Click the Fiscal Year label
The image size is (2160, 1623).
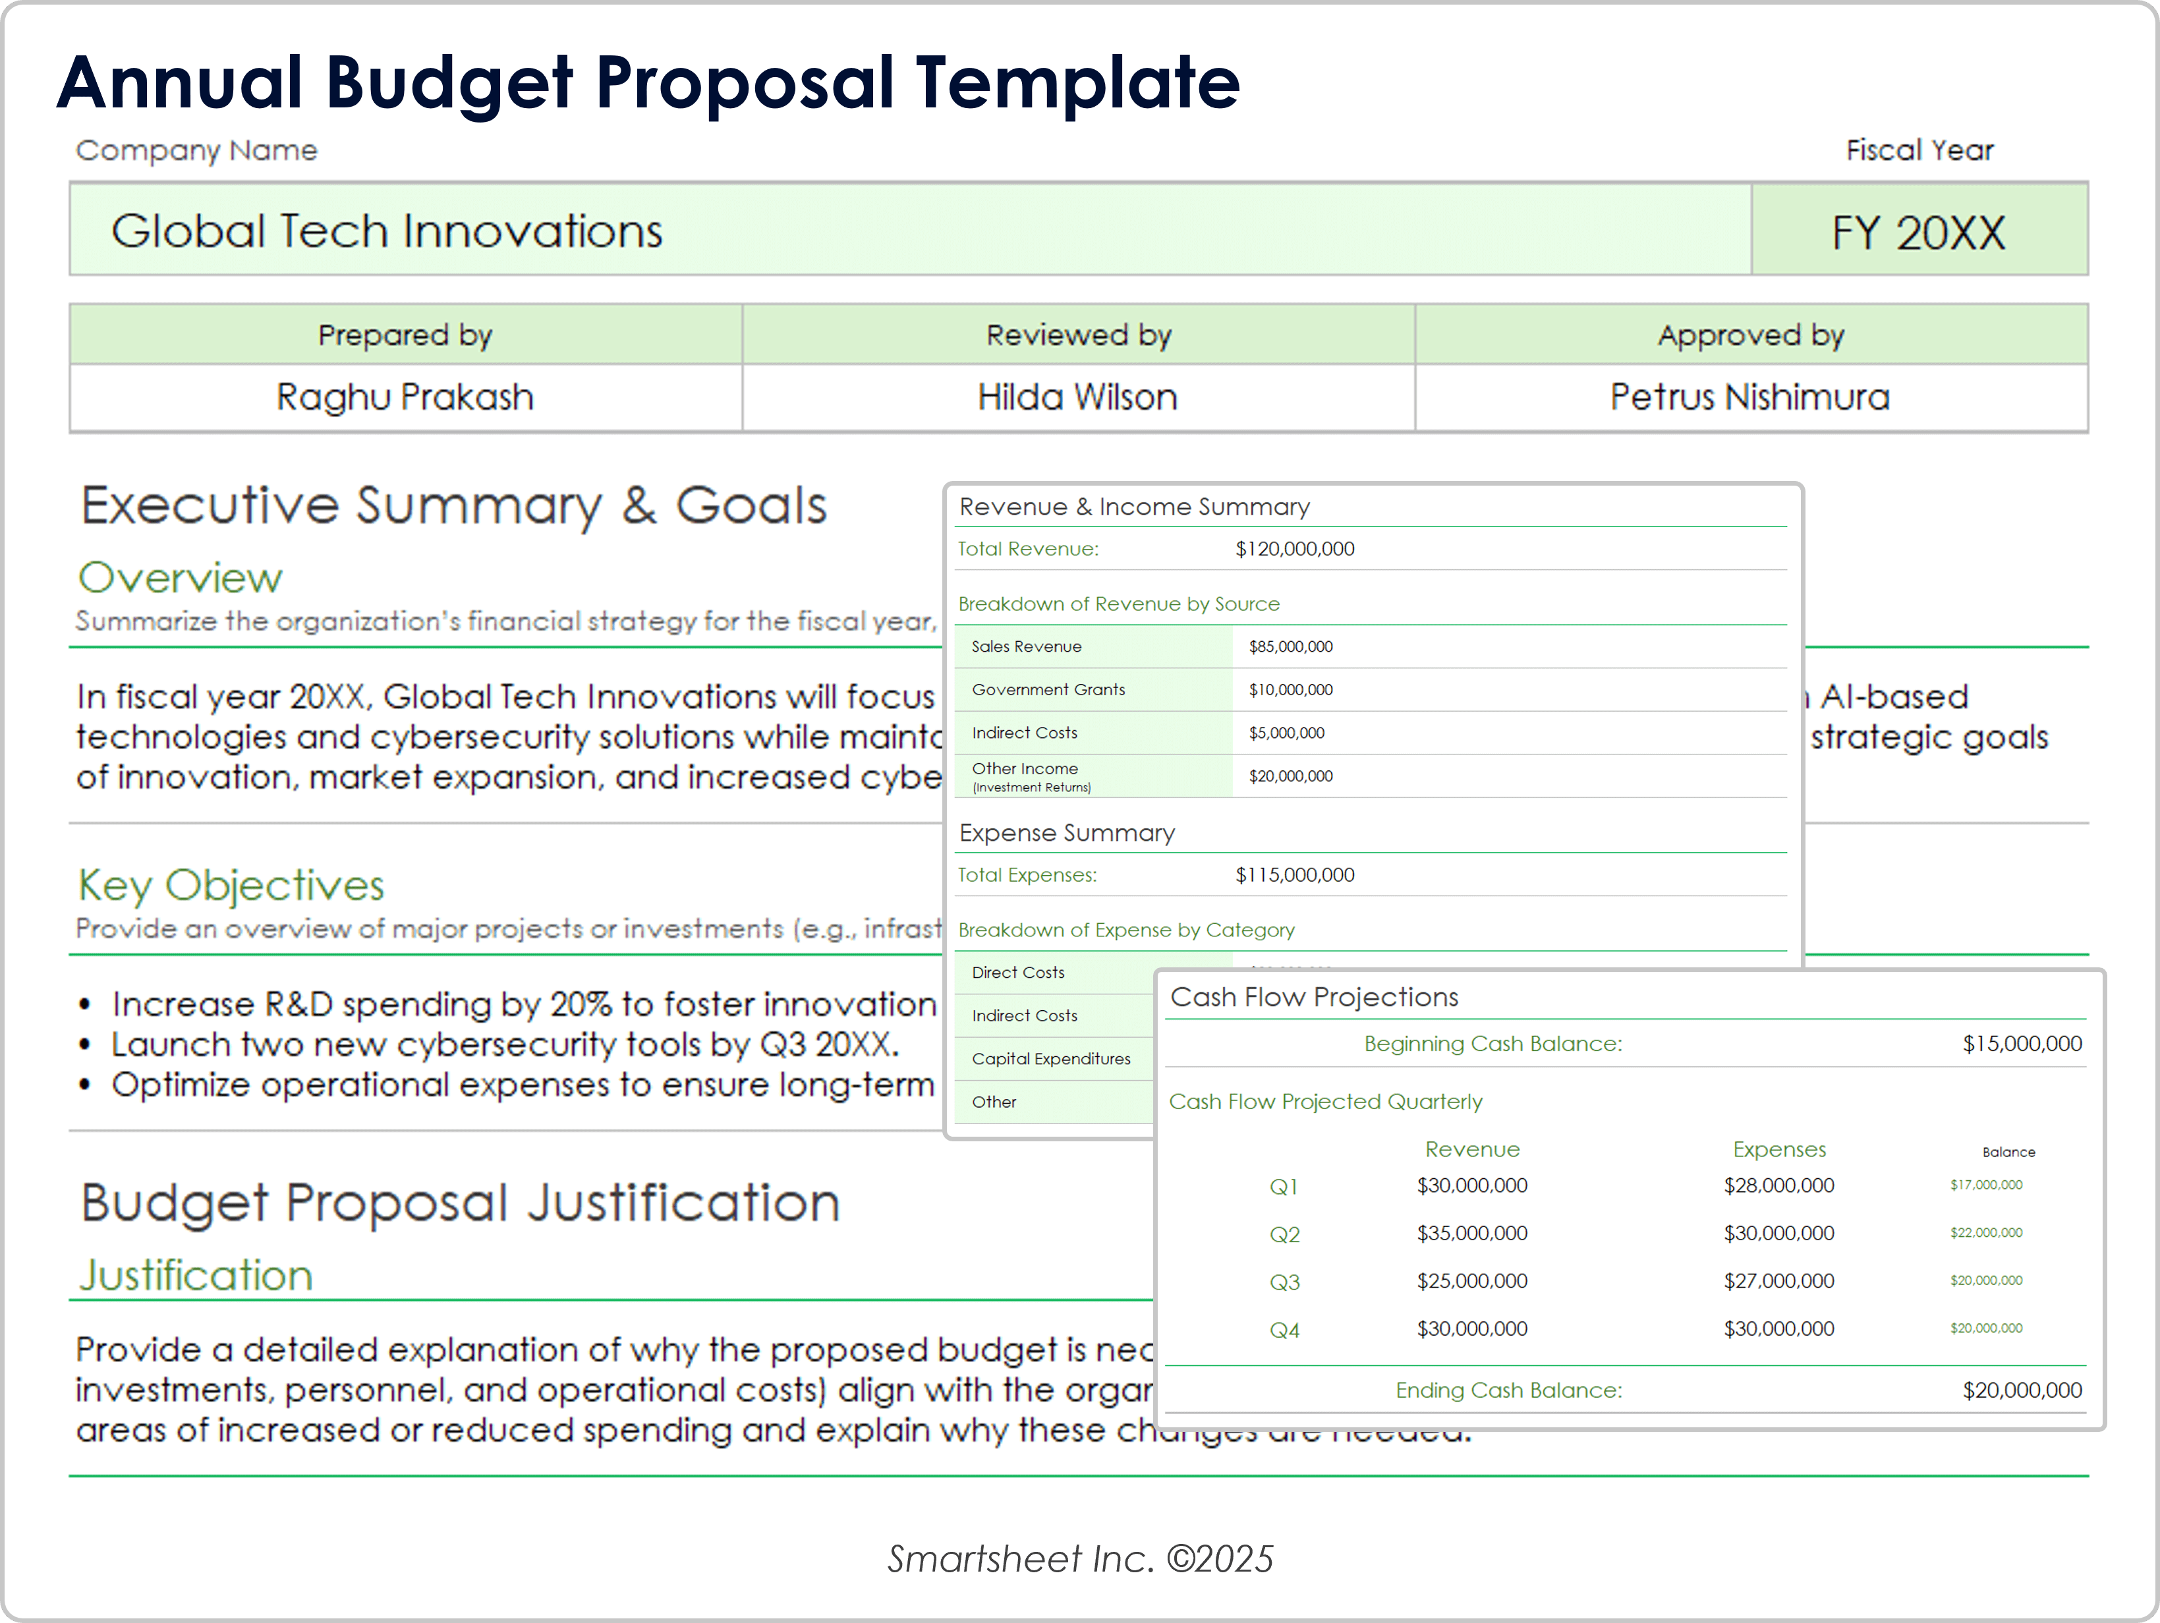1919,150
